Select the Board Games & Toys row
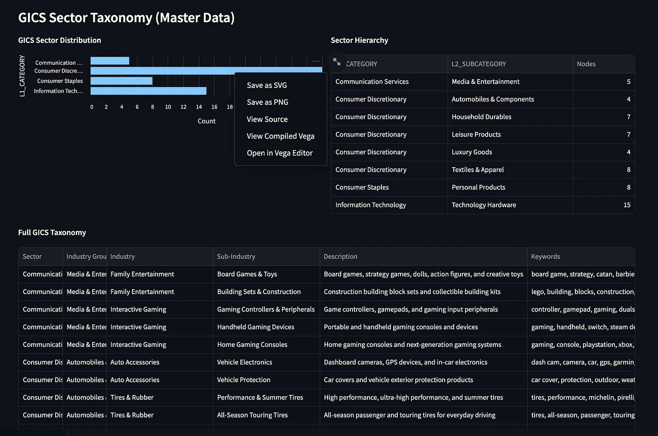 click(x=247, y=274)
